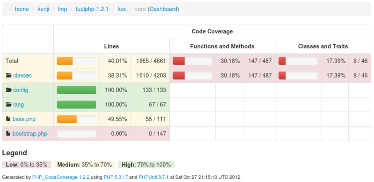Click the lang folder icon

point(8,105)
